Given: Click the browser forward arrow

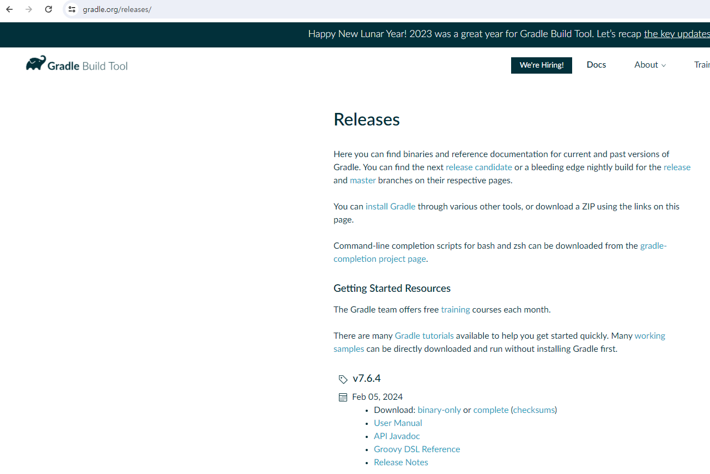Looking at the screenshot, I should (x=29, y=9).
